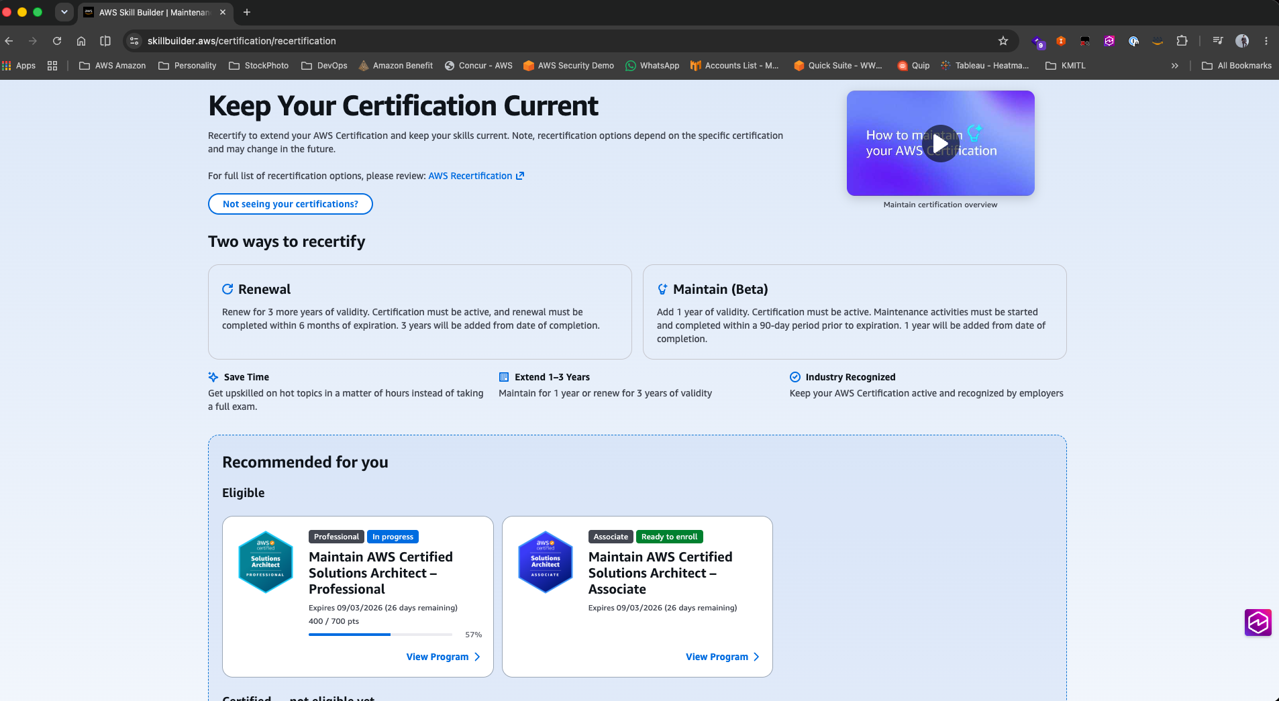Select the Renewal option card

coord(420,312)
